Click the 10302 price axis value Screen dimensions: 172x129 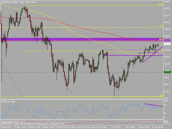(167, 50)
